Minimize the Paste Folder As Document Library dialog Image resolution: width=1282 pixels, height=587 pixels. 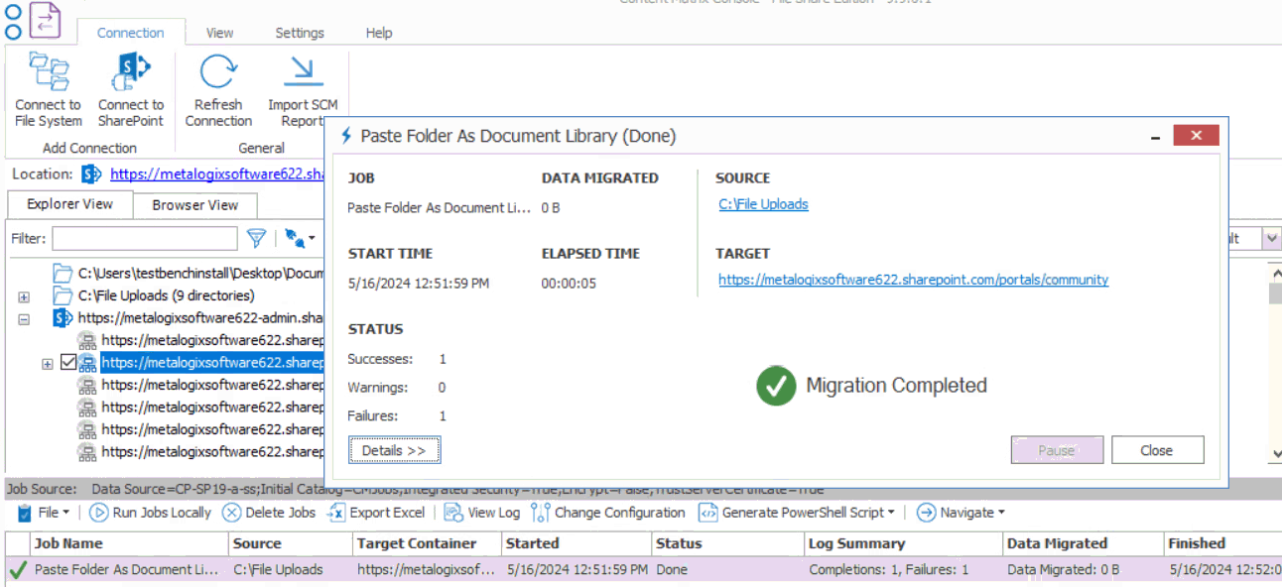coord(1155,136)
